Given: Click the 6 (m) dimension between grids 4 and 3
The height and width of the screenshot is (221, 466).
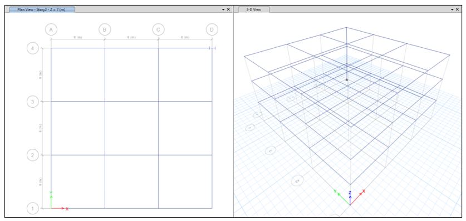Looking at the screenshot, I should coord(41,74).
